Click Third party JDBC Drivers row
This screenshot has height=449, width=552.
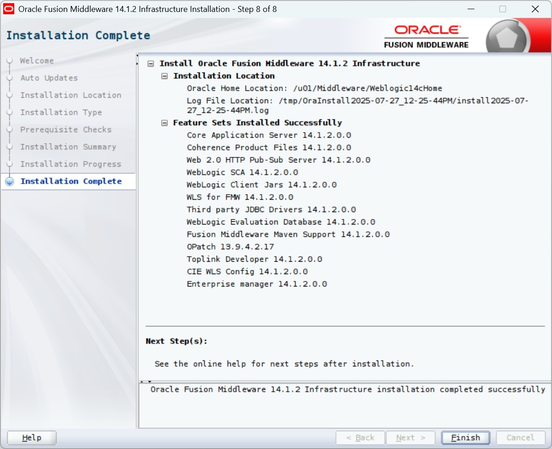271,209
